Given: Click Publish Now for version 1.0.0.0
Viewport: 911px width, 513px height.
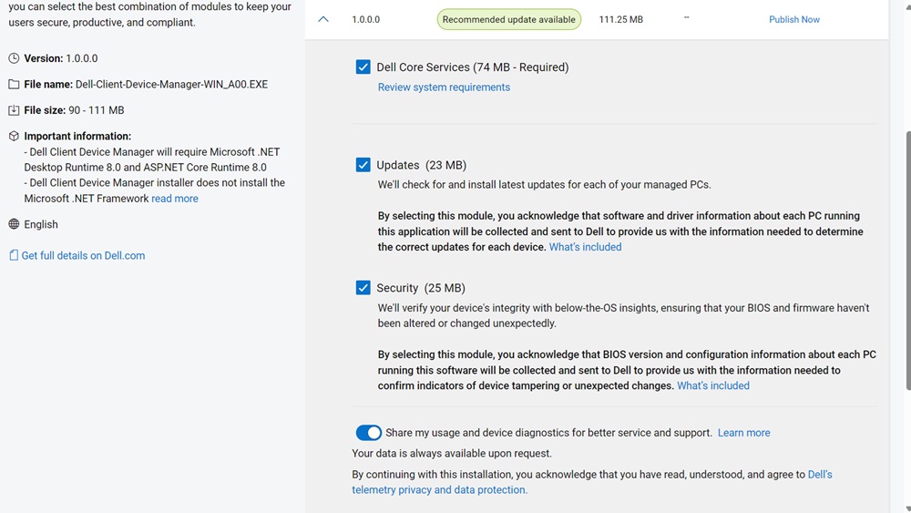Looking at the screenshot, I should pos(793,19).
